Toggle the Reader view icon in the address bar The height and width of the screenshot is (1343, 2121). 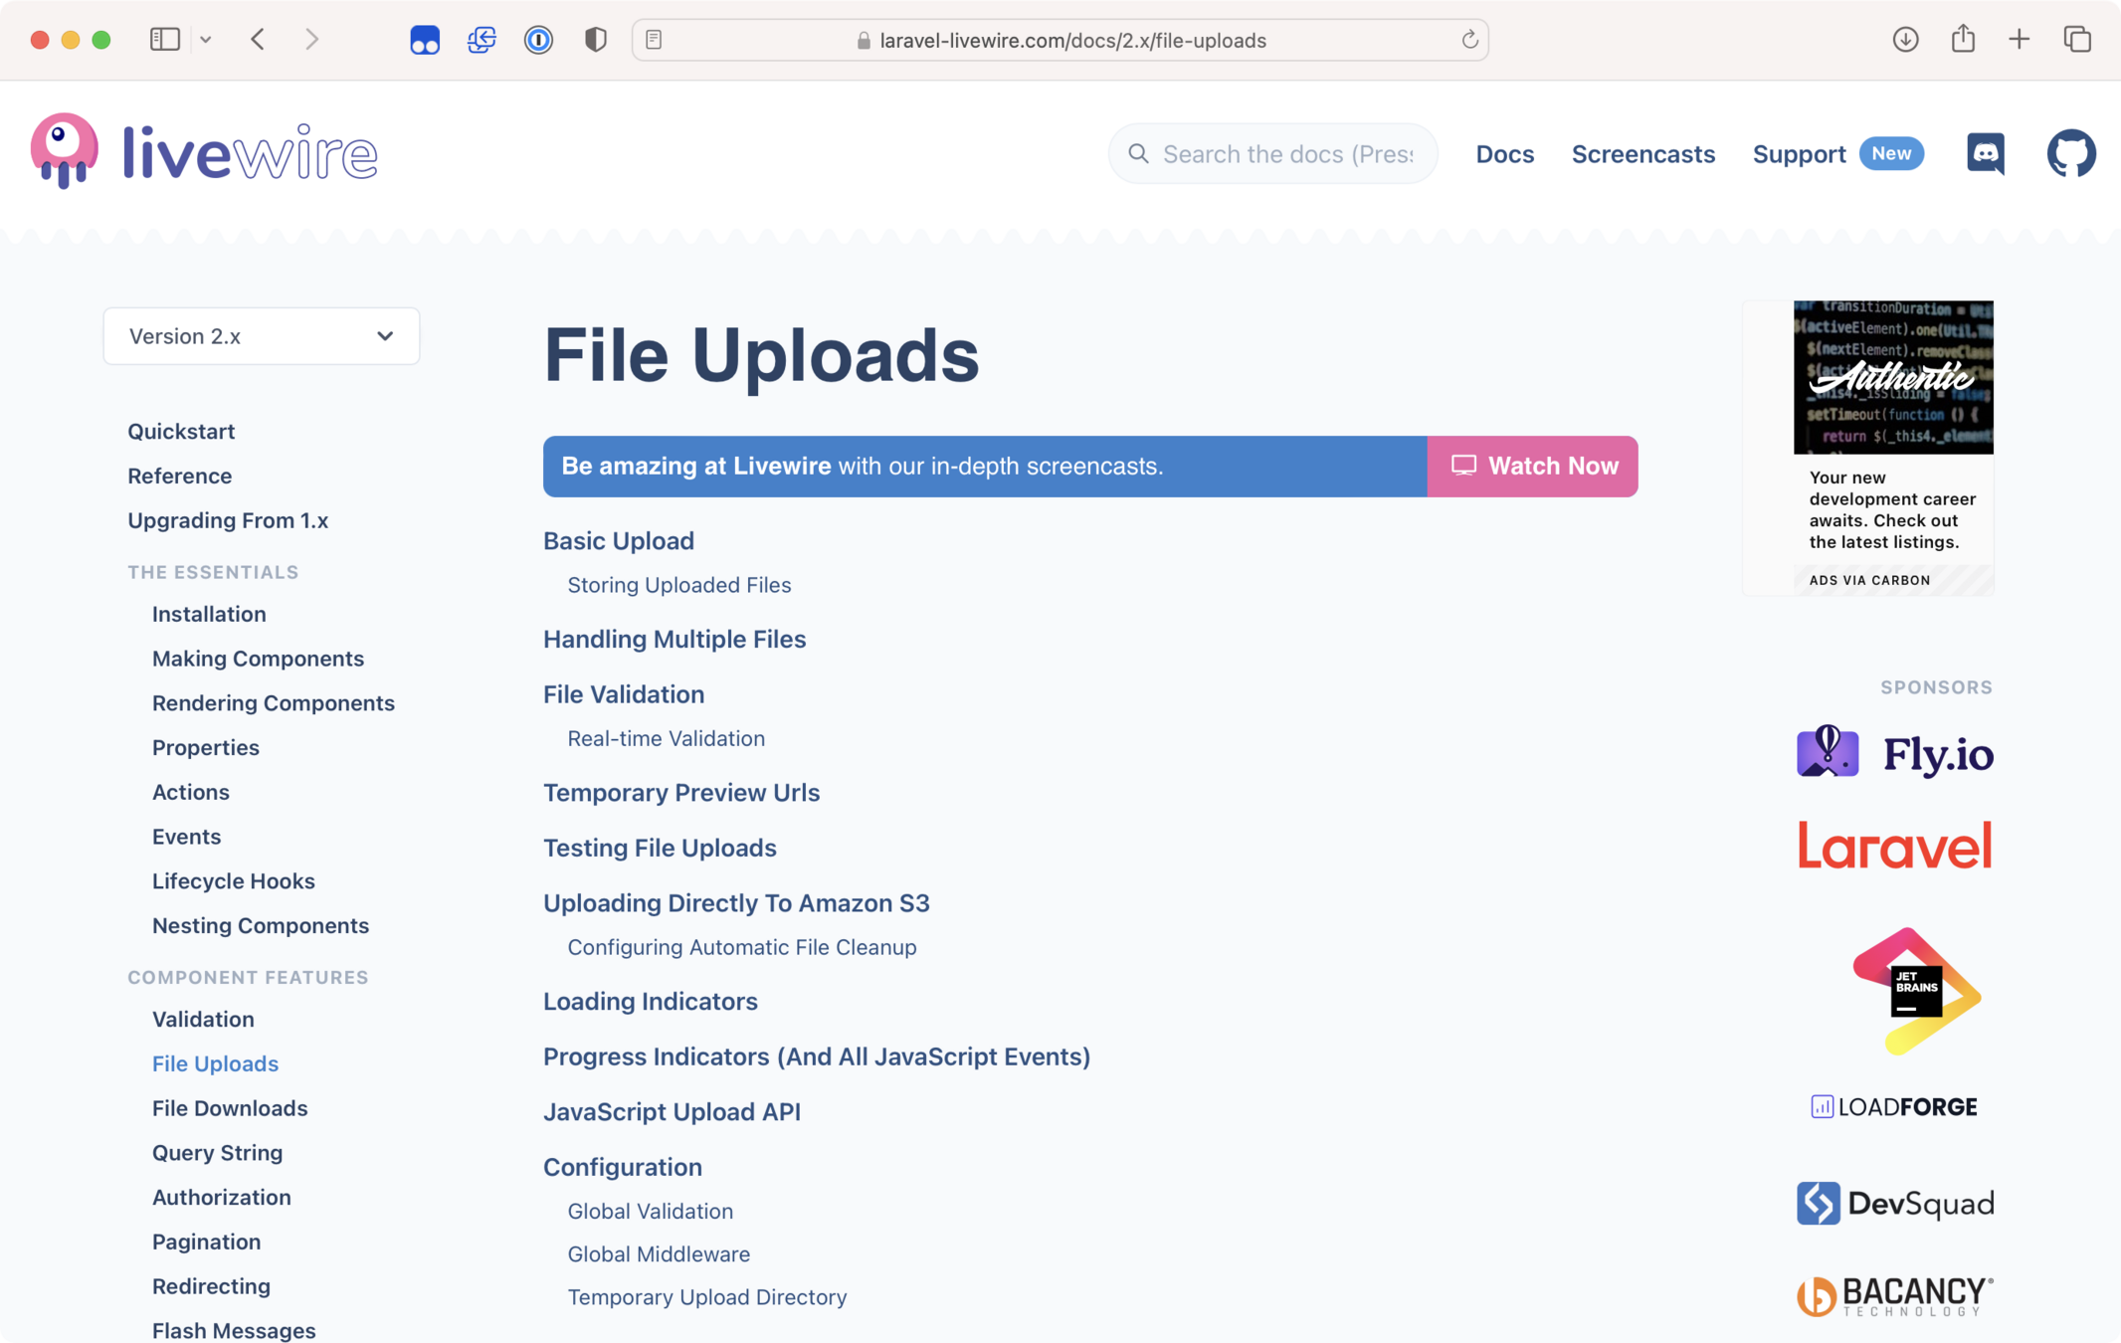654,40
